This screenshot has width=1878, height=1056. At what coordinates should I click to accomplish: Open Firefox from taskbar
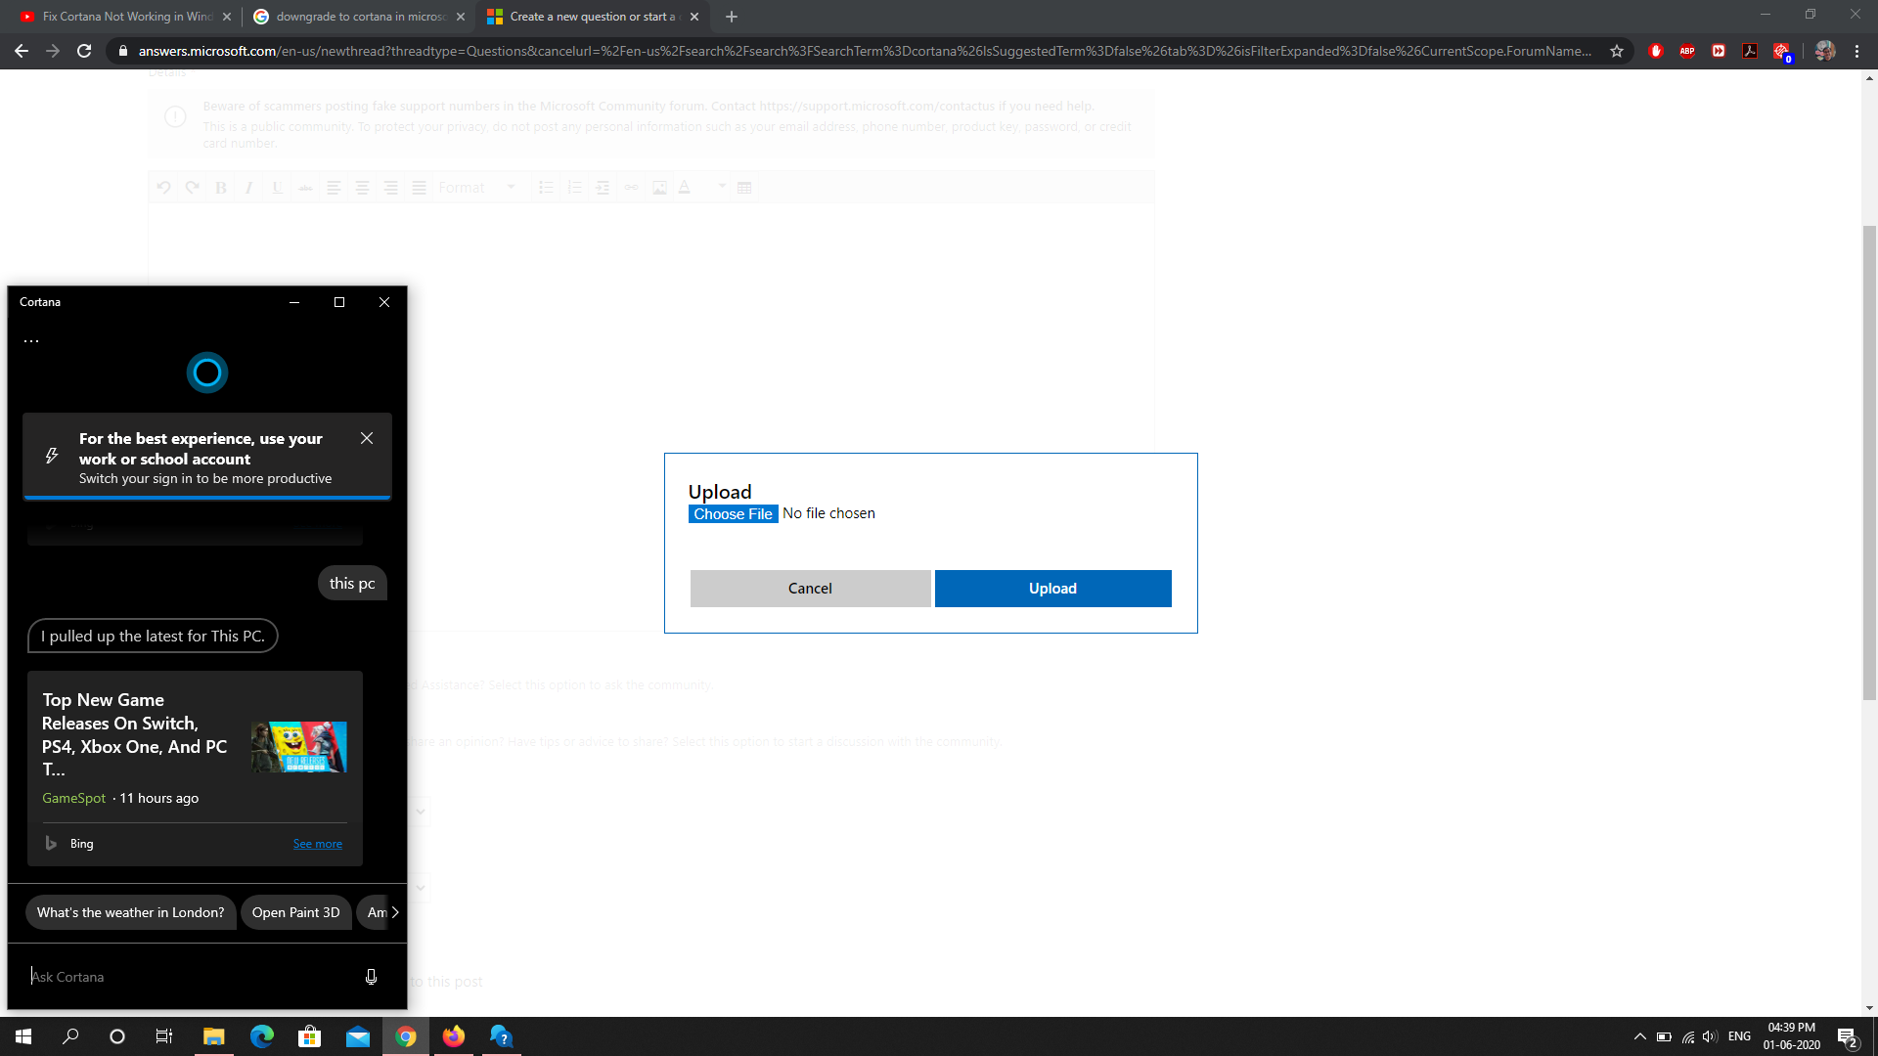point(453,1036)
